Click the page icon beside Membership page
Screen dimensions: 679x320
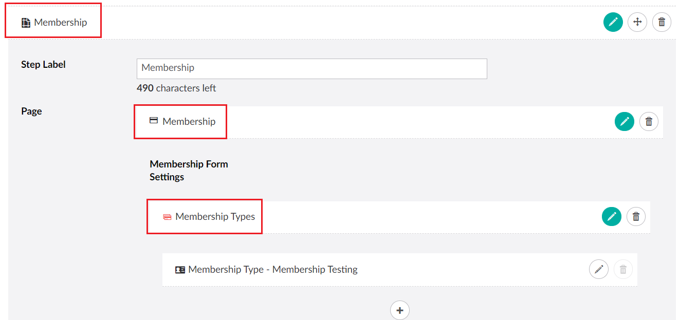pyautogui.click(x=153, y=121)
